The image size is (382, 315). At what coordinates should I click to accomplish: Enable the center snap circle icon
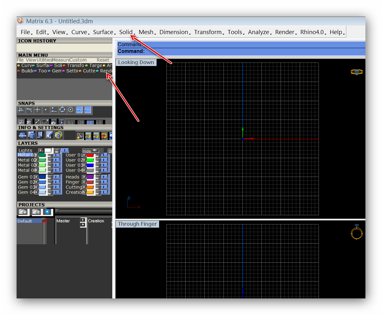(x=71, y=110)
